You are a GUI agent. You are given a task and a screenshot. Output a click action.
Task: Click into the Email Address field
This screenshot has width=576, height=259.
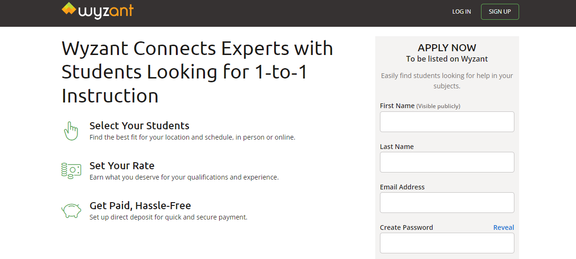tap(447, 203)
